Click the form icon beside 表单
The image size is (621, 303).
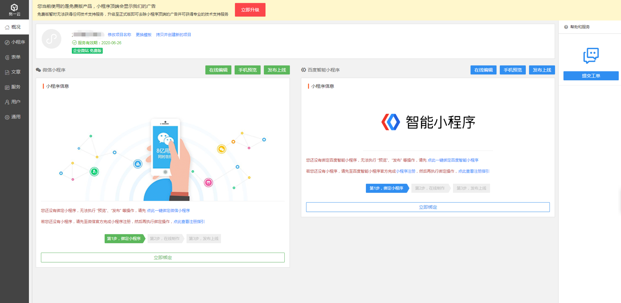coord(7,57)
